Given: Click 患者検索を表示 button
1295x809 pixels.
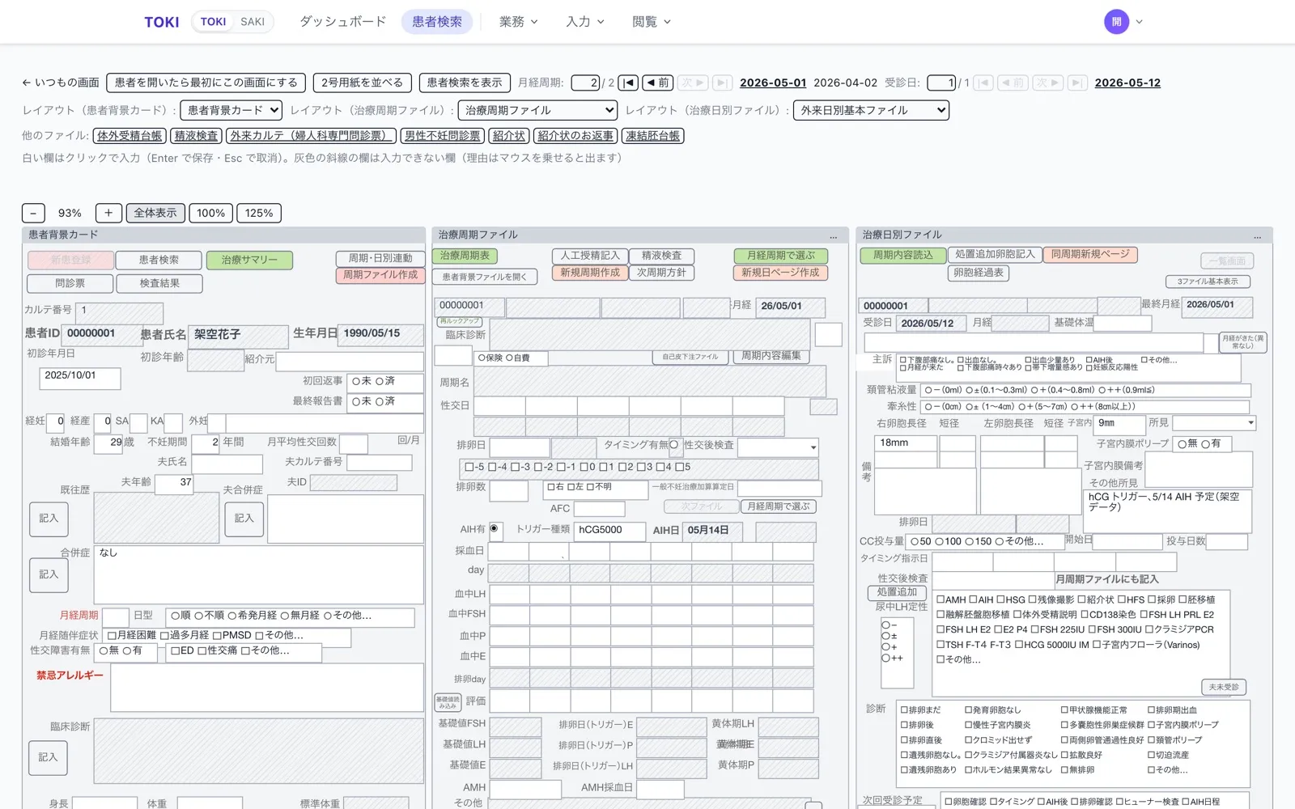Looking at the screenshot, I should point(465,83).
